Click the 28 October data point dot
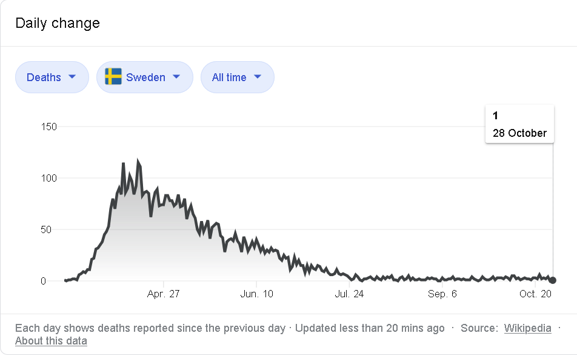The height and width of the screenshot is (356, 577). pyautogui.click(x=553, y=280)
